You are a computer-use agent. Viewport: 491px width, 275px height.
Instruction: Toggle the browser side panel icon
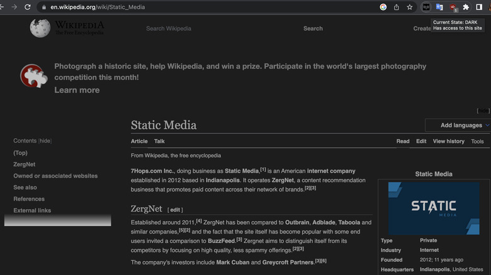click(x=479, y=7)
